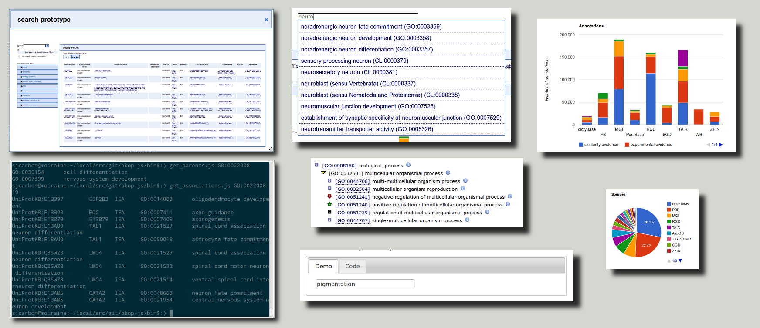Close the search prototype dialog
Image resolution: width=760 pixels, height=328 pixels.
[266, 20]
